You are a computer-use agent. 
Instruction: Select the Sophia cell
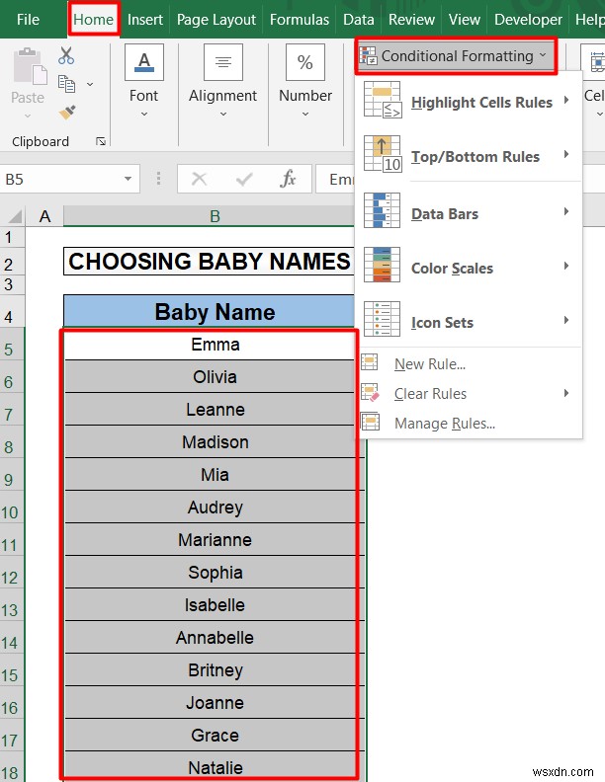tap(215, 572)
